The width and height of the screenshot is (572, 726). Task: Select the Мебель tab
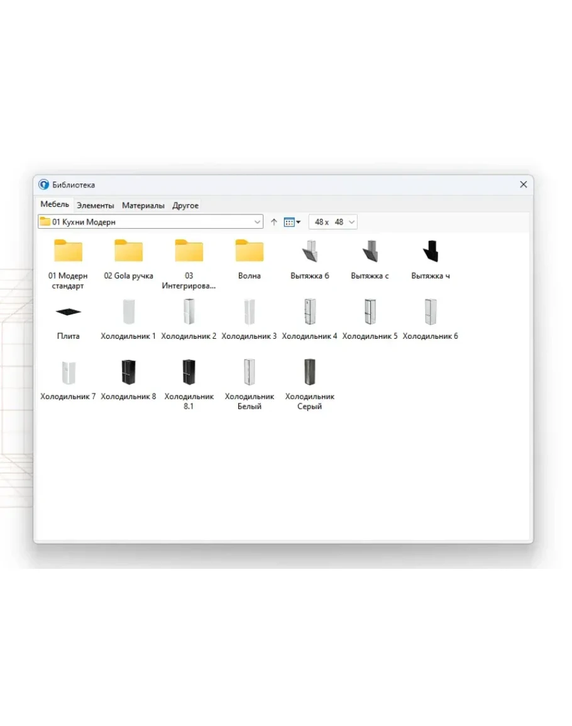pyautogui.click(x=55, y=205)
